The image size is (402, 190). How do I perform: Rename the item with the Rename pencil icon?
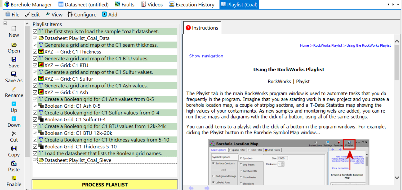tap(14, 89)
